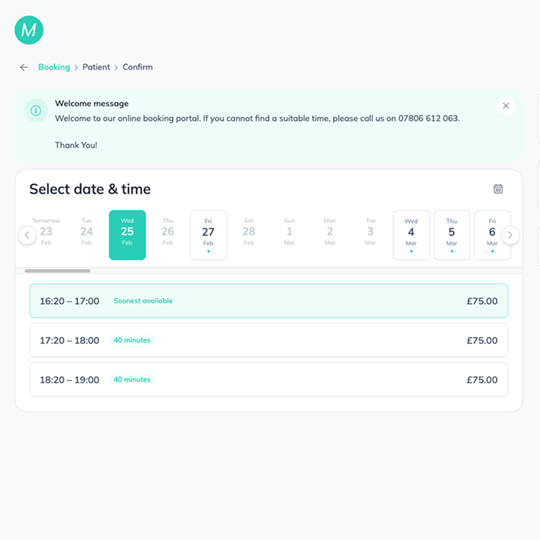Choose Thursday 5 Mar date
Viewport: 540px width, 540px height.
click(451, 235)
